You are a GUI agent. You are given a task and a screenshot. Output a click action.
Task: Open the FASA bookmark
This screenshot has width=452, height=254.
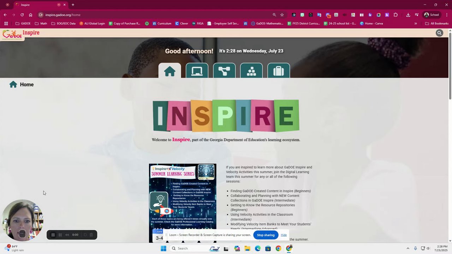pos(198,24)
